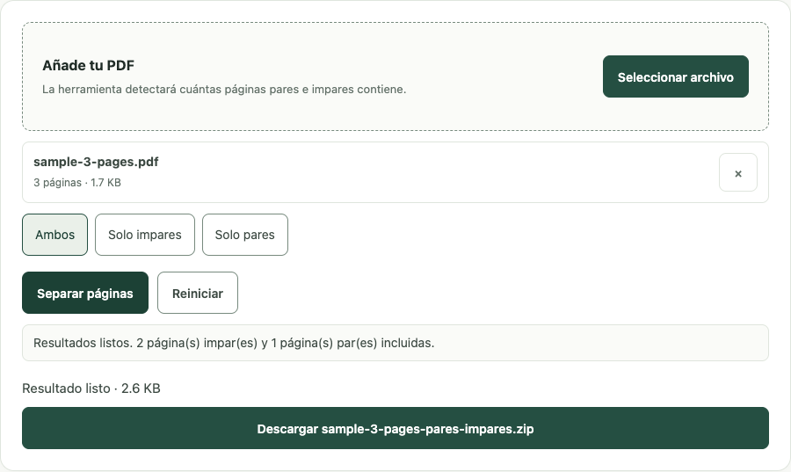Click the 'La herramienta detectará' description text
The height and width of the screenshot is (472, 791).
pos(224,90)
